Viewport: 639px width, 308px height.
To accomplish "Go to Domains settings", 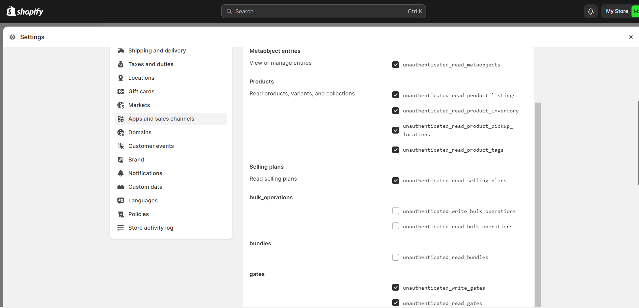I will click(140, 133).
